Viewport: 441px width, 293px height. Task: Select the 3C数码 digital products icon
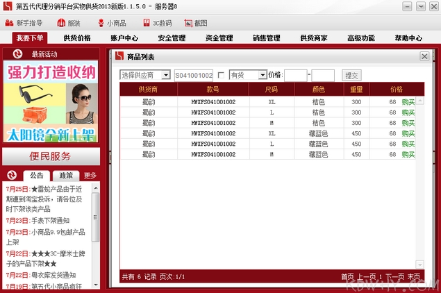click(x=146, y=23)
